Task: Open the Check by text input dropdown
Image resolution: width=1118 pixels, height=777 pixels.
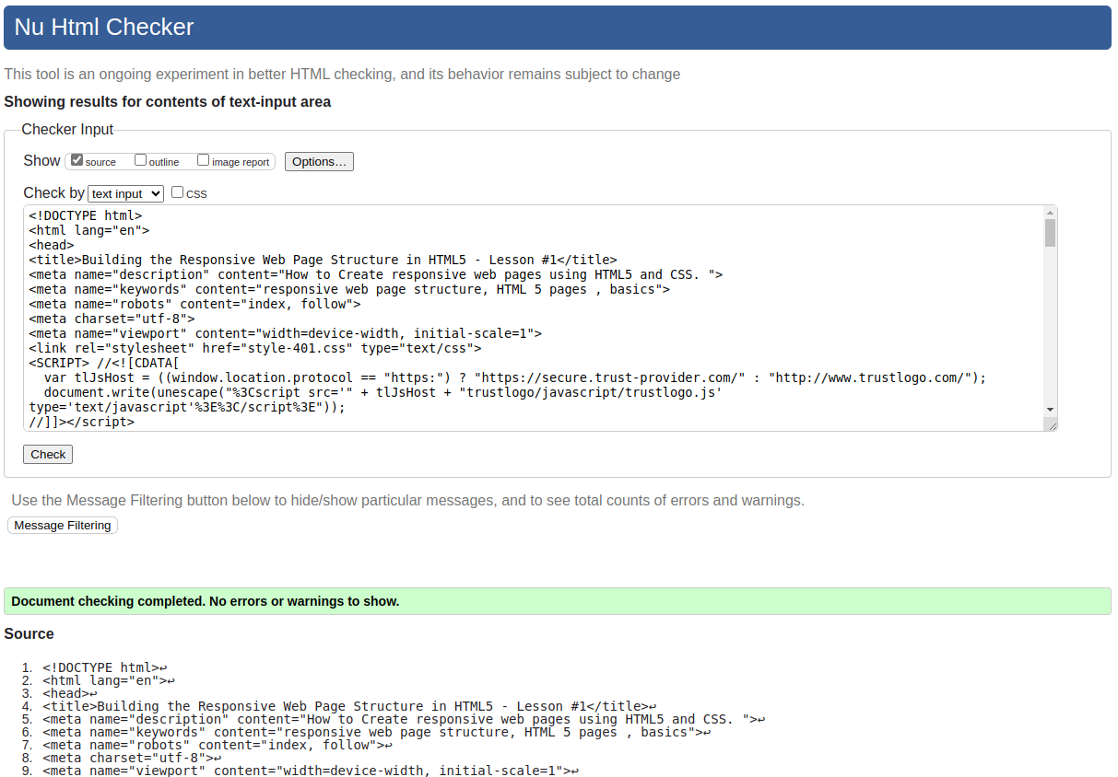Action: [126, 193]
